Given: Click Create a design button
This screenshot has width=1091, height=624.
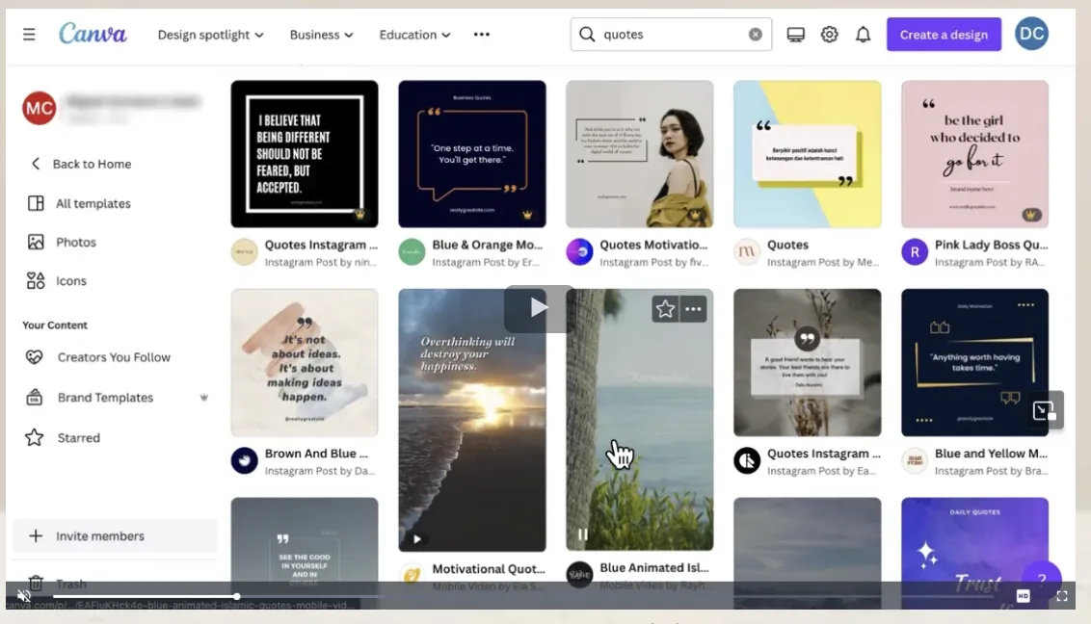Looking at the screenshot, I should pyautogui.click(x=944, y=34).
